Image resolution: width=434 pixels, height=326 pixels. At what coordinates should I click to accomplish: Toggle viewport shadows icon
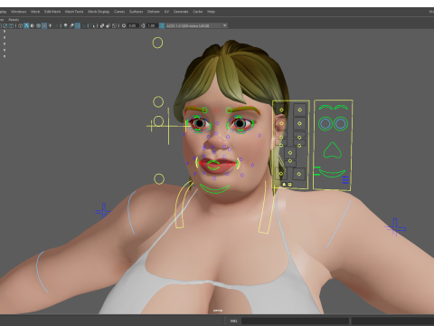pos(56,25)
